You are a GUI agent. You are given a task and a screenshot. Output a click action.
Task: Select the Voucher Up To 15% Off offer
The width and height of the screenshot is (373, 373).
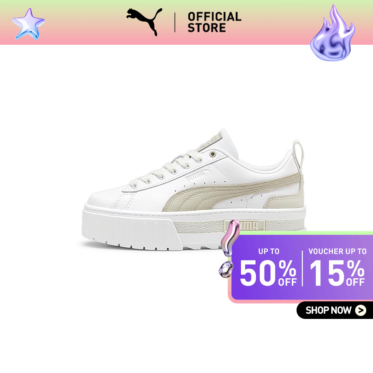(337, 267)
